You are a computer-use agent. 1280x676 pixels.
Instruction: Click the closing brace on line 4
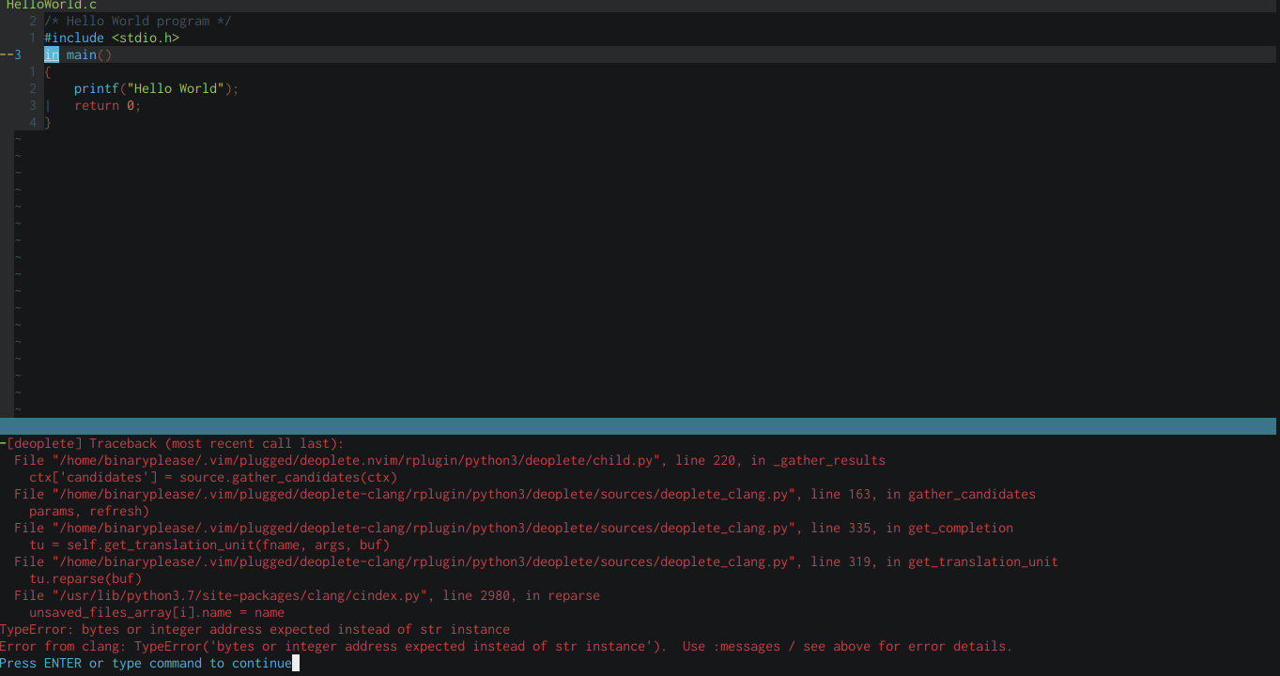[x=47, y=122]
